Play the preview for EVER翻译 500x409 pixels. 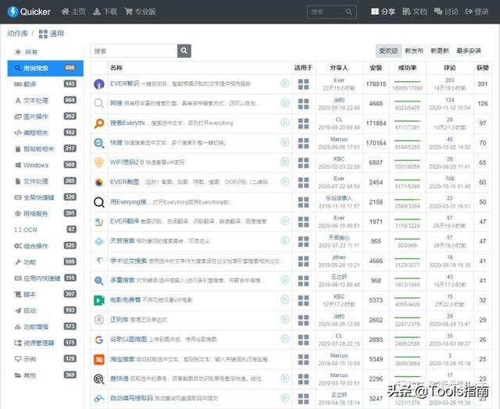[x=285, y=221]
